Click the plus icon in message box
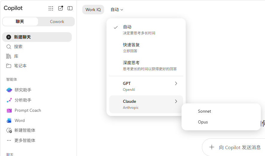 [211, 147]
